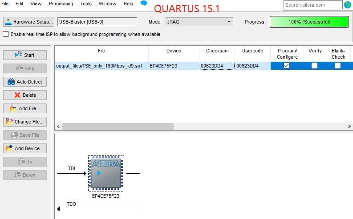Check the Verify box for EP4CE75F23

(315, 66)
